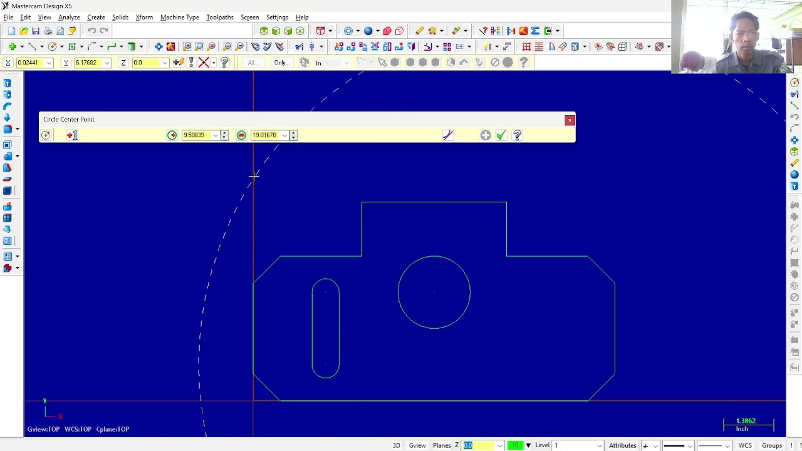Select the Fillet Entities tool
This screenshot has width=802, height=451.
coord(92,46)
